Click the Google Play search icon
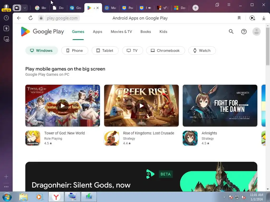This screenshot has width=270, height=202. [231, 32]
